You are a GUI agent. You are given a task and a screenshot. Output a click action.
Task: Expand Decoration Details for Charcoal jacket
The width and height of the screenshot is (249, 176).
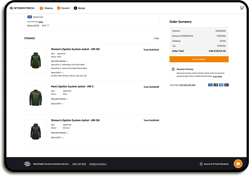point(60,133)
